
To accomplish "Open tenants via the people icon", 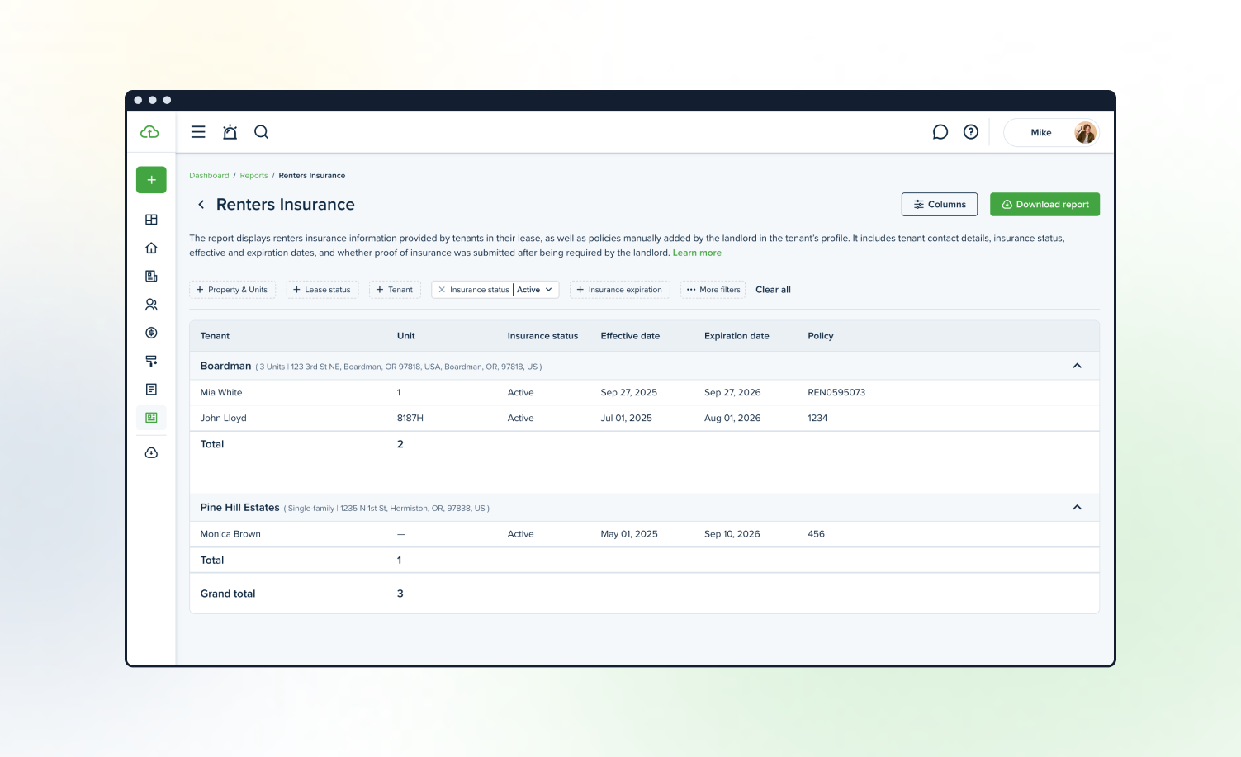I will (151, 305).
